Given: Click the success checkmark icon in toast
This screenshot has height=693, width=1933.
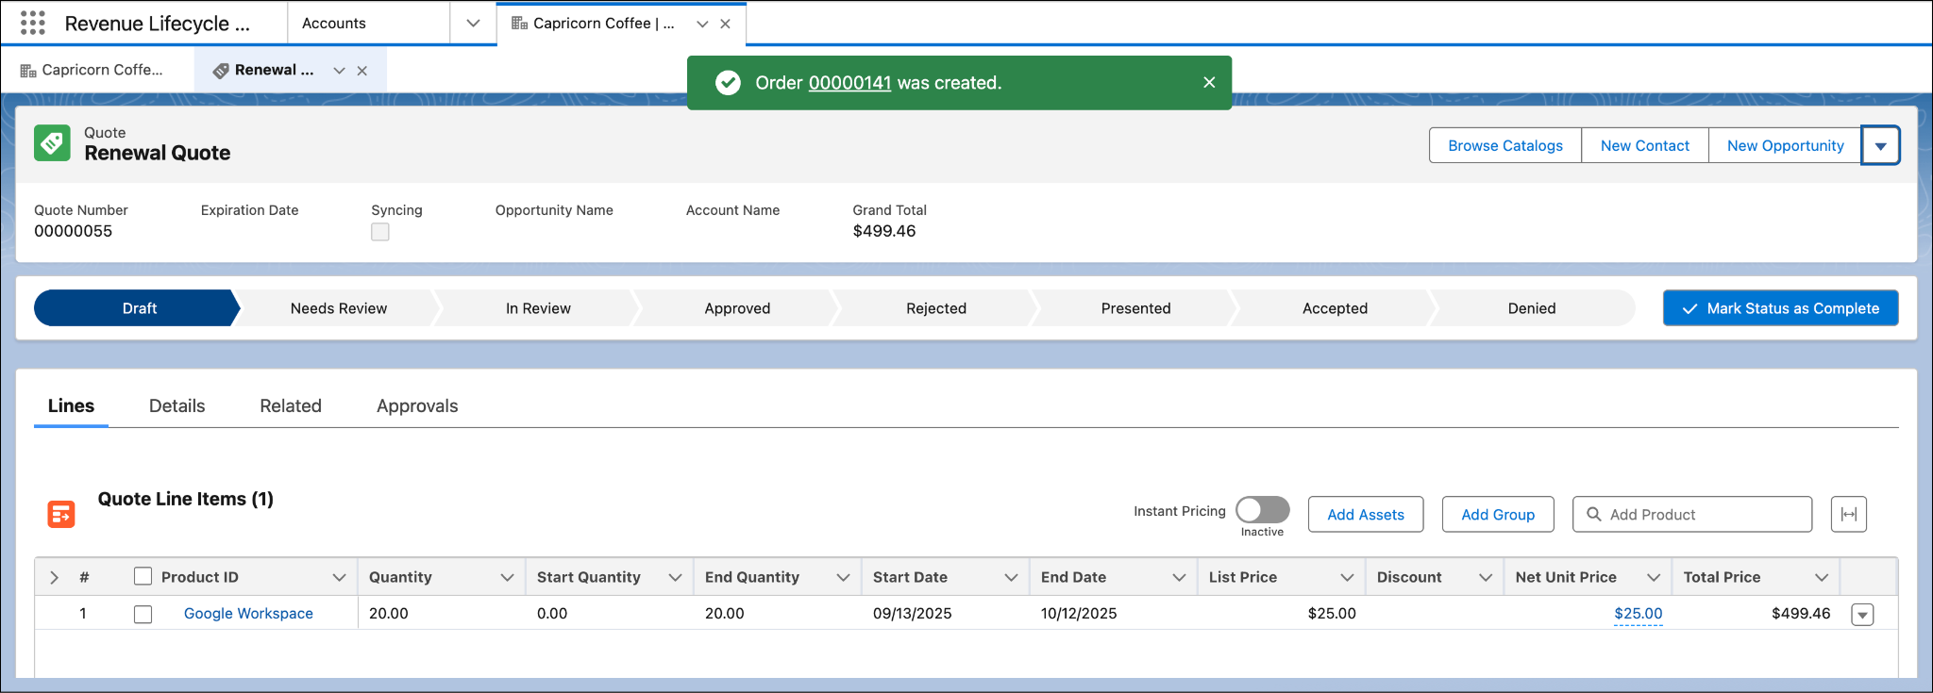Looking at the screenshot, I should coord(728,83).
